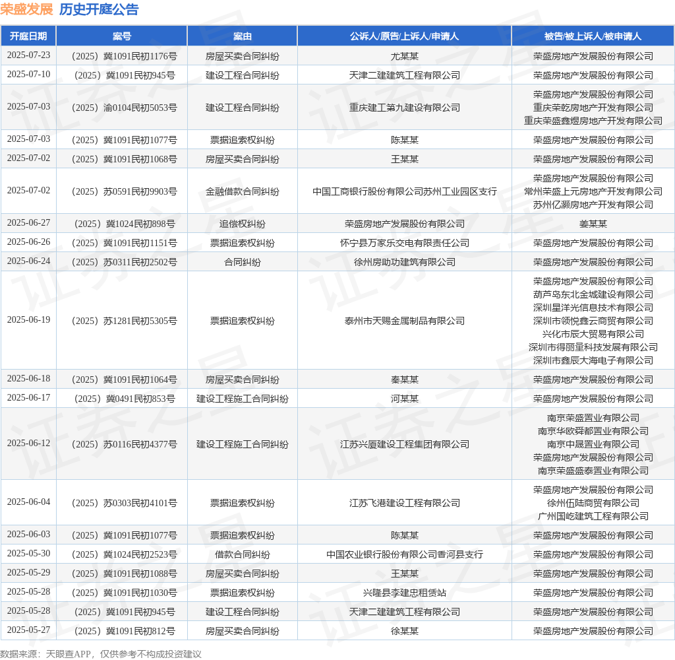The height and width of the screenshot is (660, 675).
Task: Click plaintiff 徐州房助功建筑有限公司
Action: [x=404, y=262]
